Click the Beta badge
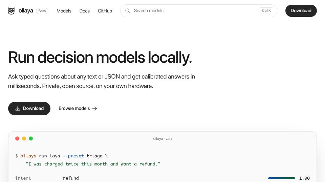 tap(42, 11)
